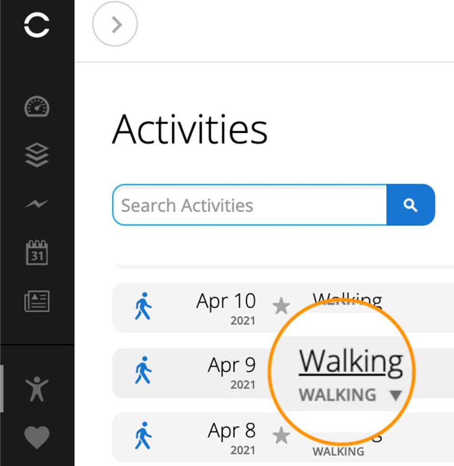Open the stacked layers sidebar icon
The width and height of the screenshot is (454, 466).
(x=36, y=155)
